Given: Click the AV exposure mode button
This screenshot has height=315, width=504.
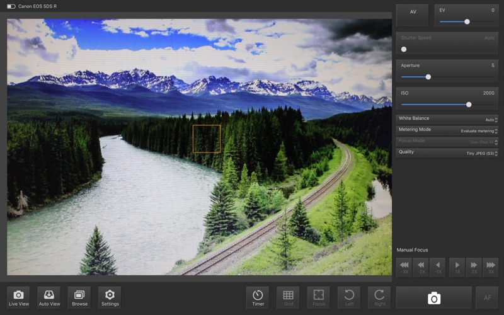Looking at the screenshot, I should (413, 15).
